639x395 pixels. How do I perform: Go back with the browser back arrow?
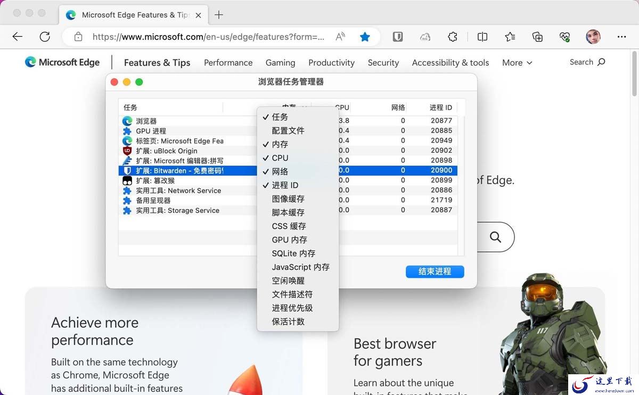tap(18, 37)
